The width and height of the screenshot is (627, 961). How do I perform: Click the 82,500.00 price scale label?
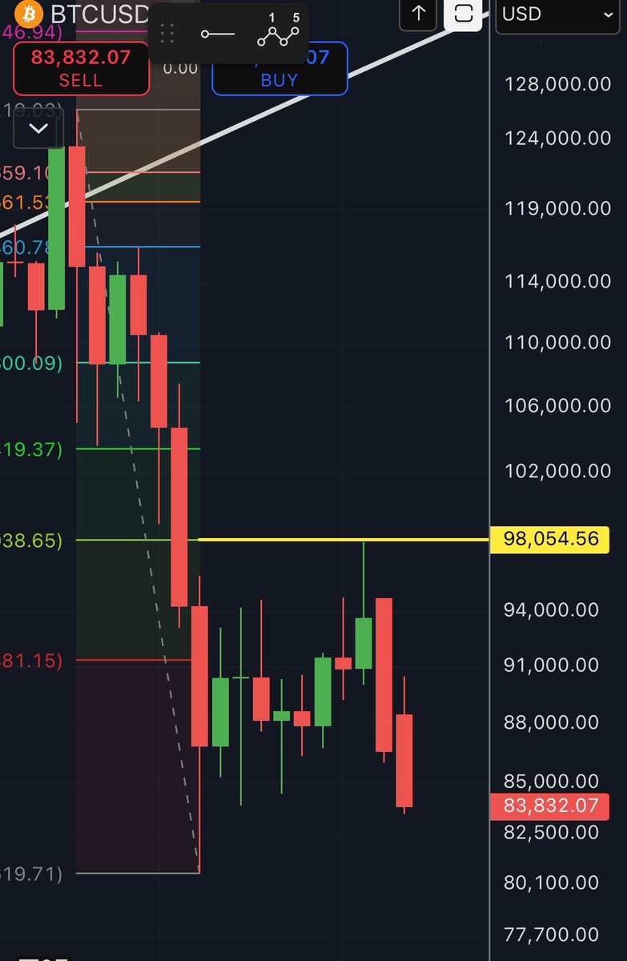(x=552, y=832)
